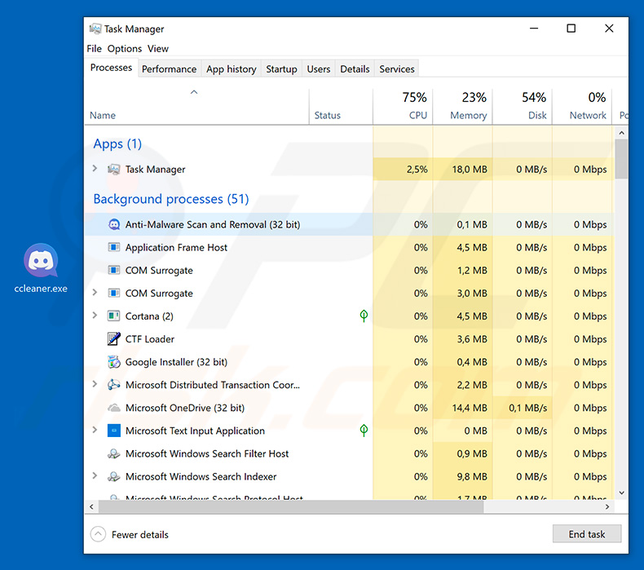The height and width of the screenshot is (570, 644).
Task: Click the horizontal scrollbar left arrow
Action: pyautogui.click(x=91, y=507)
